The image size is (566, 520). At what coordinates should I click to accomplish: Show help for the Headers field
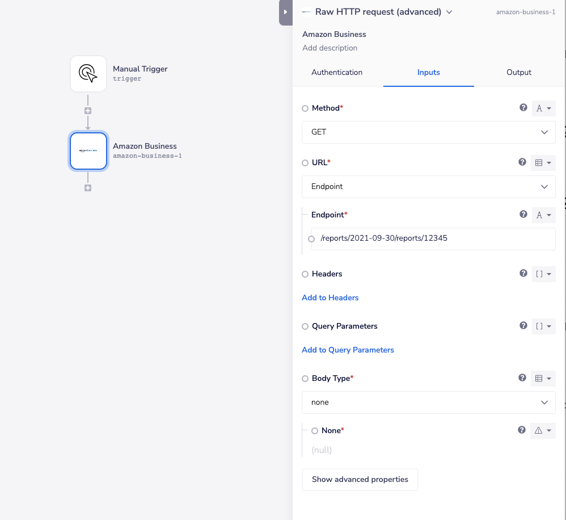pyautogui.click(x=523, y=274)
